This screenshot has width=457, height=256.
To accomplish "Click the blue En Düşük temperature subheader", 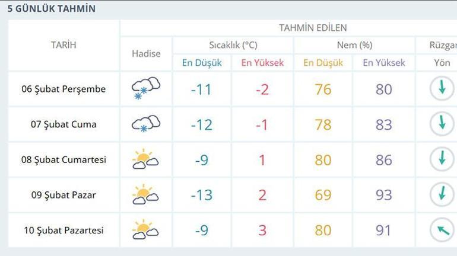I will click(x=202, y=63).
